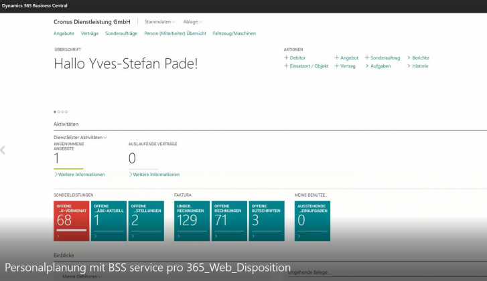Select the third headline carousel dot

coord(62,112)
